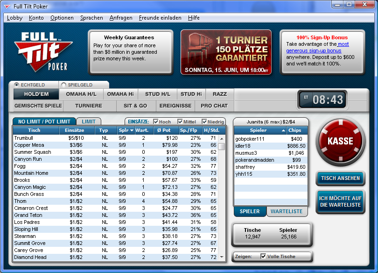
Task: Open the SIT & GO tab
Action: click(135, 106)
